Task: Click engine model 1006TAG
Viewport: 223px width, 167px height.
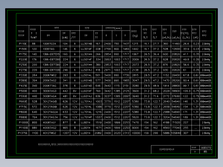Action: pyautogui.click(x=48, y=49)
